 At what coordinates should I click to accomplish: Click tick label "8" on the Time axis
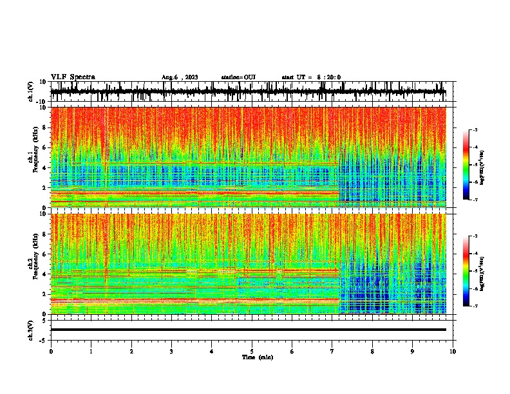(372, 352)
